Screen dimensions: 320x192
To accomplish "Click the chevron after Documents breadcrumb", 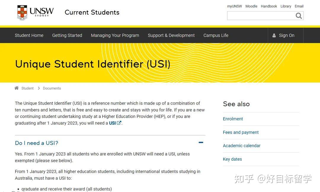I will [39, 88].
